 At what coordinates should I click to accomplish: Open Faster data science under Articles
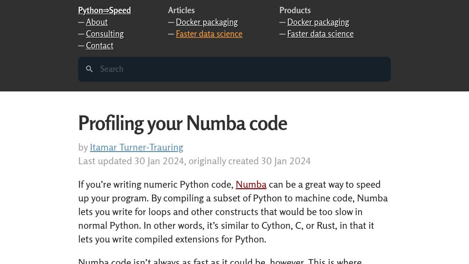pos(209,34)
